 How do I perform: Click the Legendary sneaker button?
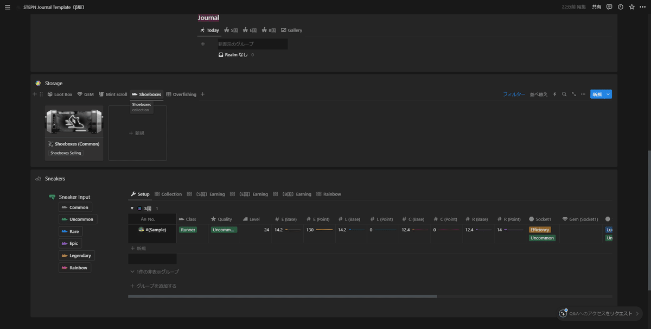(x=77, y=255)
